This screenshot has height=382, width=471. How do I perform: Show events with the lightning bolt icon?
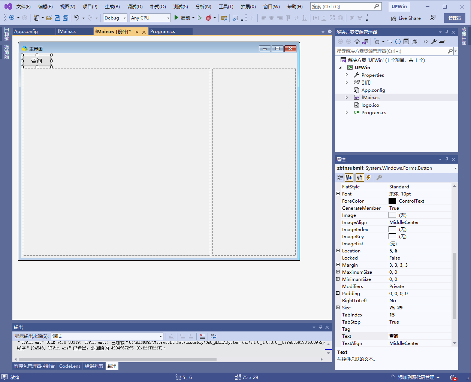click(369, 178)
